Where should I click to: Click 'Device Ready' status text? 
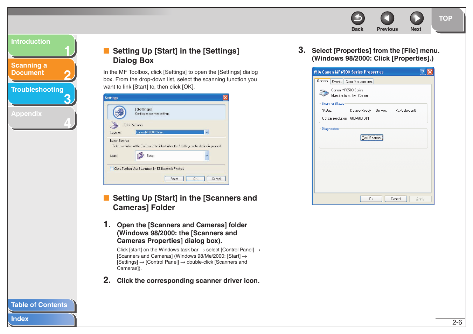(x=360, y=110)
